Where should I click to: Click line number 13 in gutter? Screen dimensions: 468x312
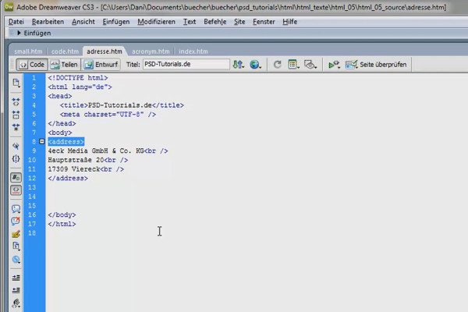point(32,187)
